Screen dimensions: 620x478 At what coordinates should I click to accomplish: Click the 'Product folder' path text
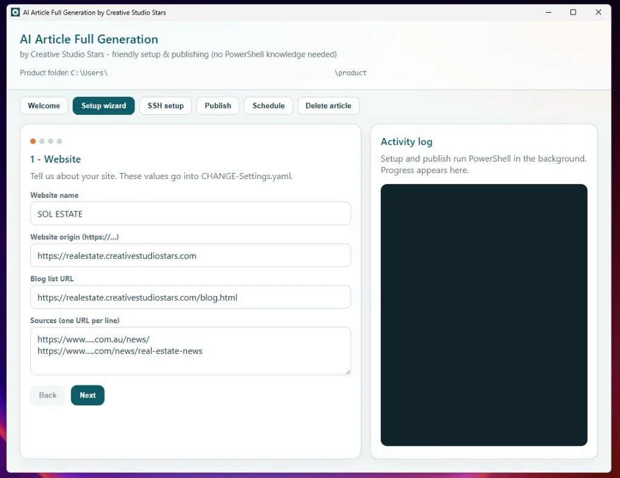coord(193,73)
